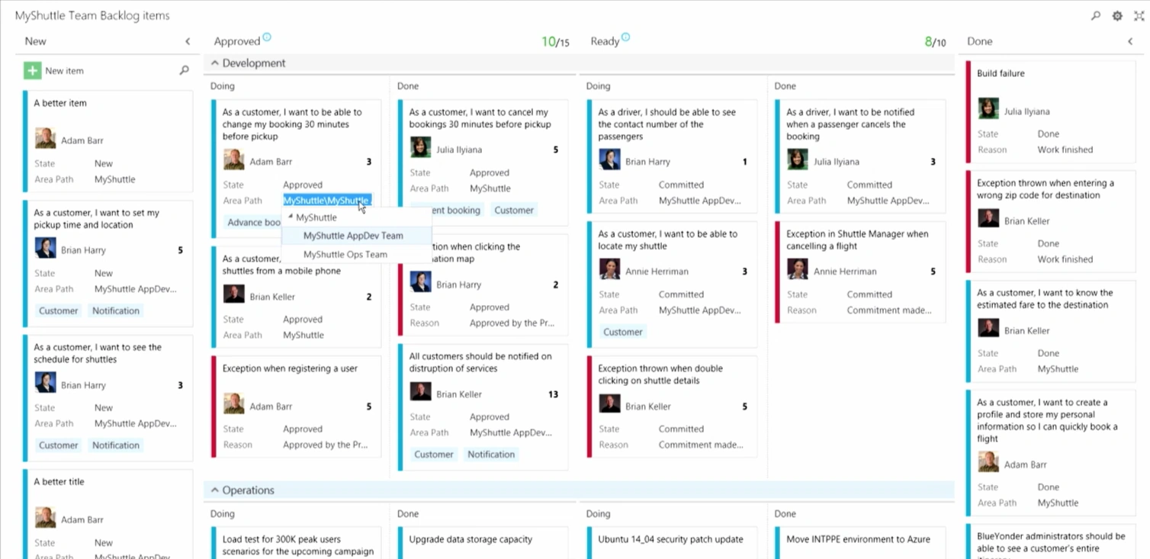1150x559 pixels.
Task: Open the board settings gear
Action: click(1116, 15)
